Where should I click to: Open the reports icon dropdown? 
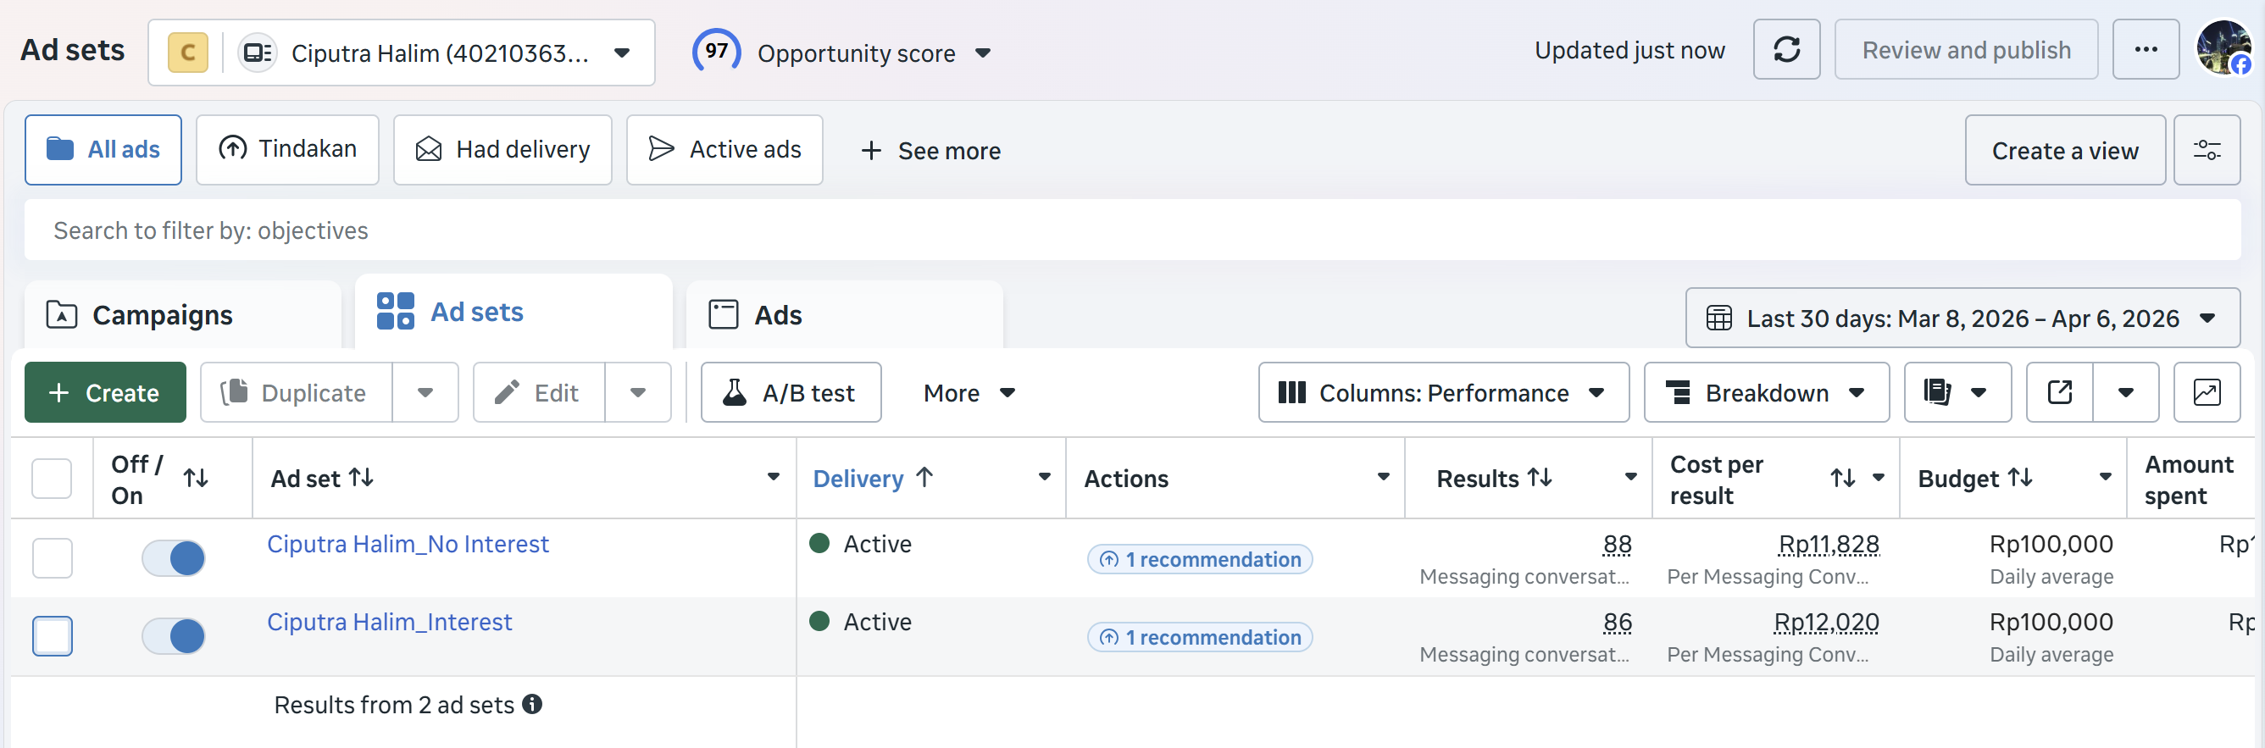1957,393
